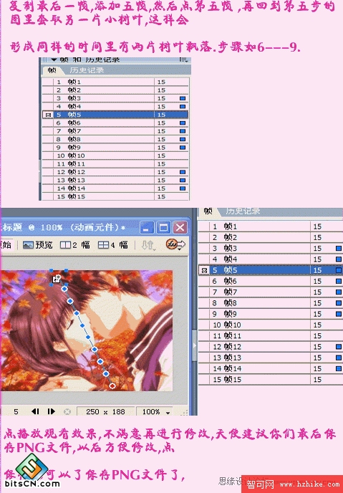Switch to the 历史记录 tab in the upper panel
The height and width of the screenshot is (493, 343).
tap(87, 70)
